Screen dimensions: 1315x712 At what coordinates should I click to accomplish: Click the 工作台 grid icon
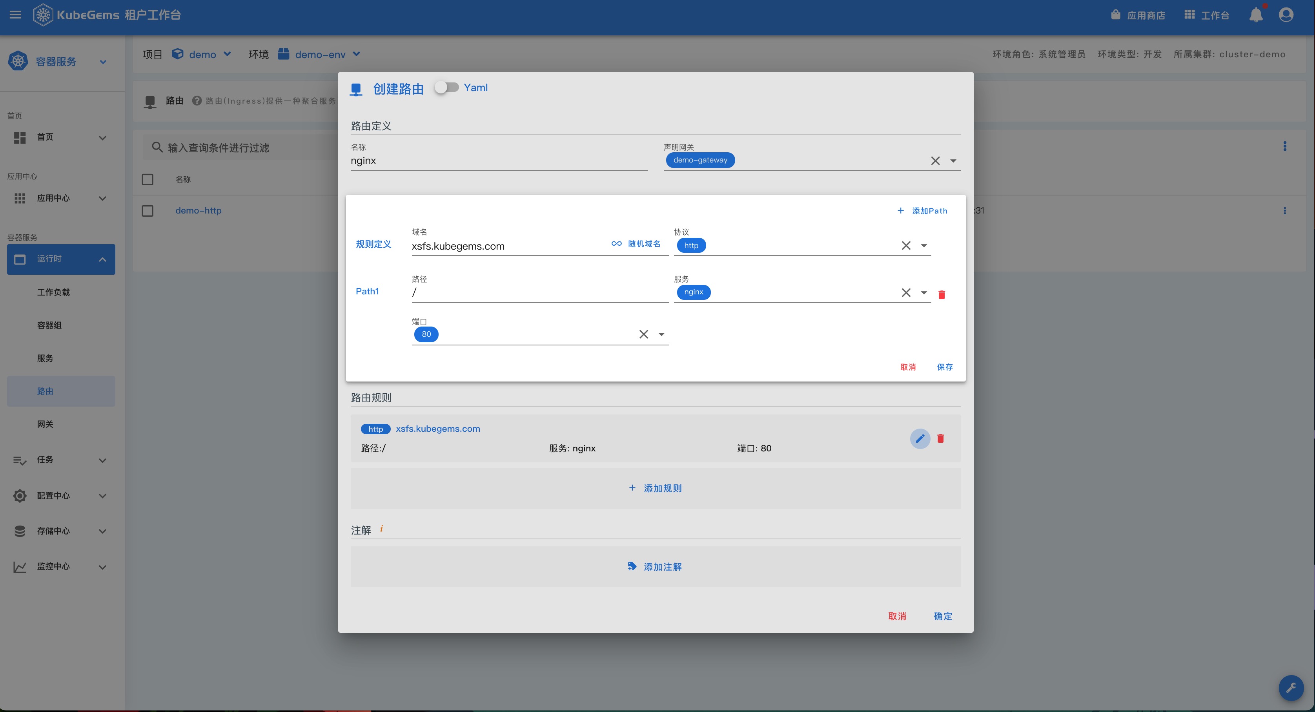[1189, 15]
